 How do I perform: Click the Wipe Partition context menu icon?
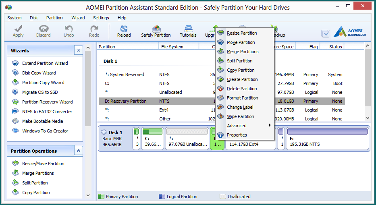[x=220, y=116]
